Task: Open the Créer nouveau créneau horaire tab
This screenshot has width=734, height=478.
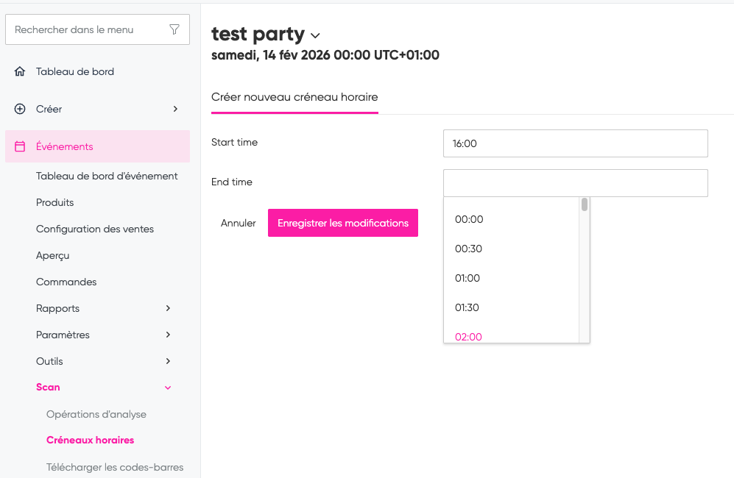Action: 294,97
